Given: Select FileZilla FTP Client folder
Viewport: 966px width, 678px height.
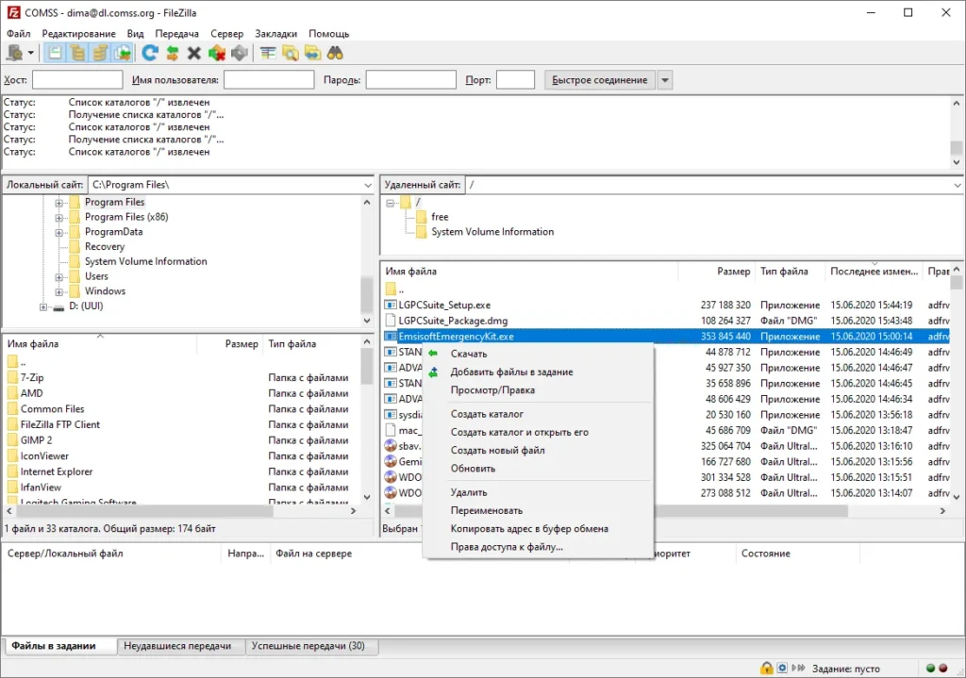Looking at the screenshot, I should 59,424.
